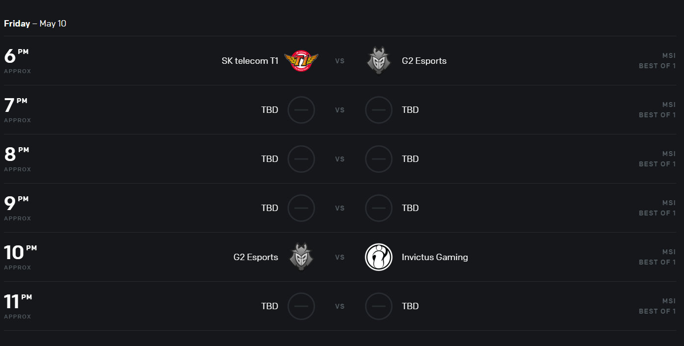Click first team's placeholder circle at 8 PM
The width and height of the screenshot is (684, 346).
click(x=301, y=159)
